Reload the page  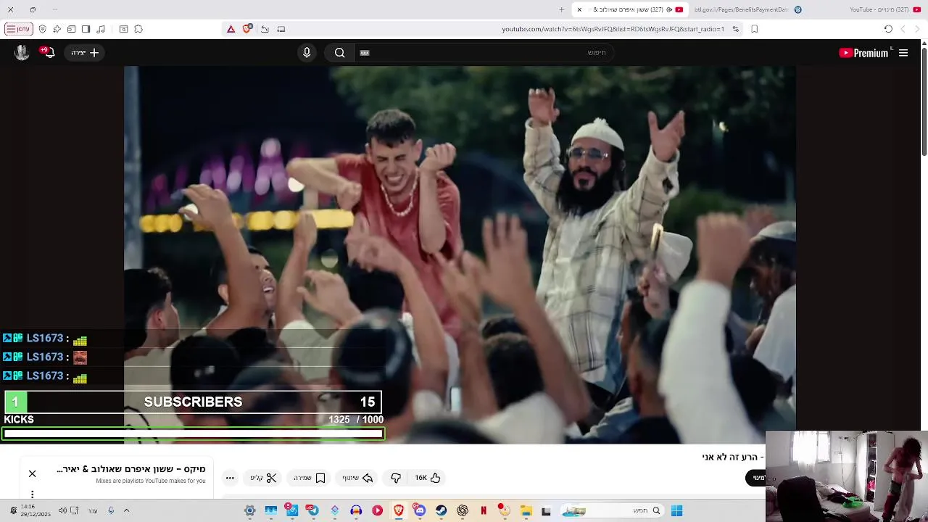888,29
